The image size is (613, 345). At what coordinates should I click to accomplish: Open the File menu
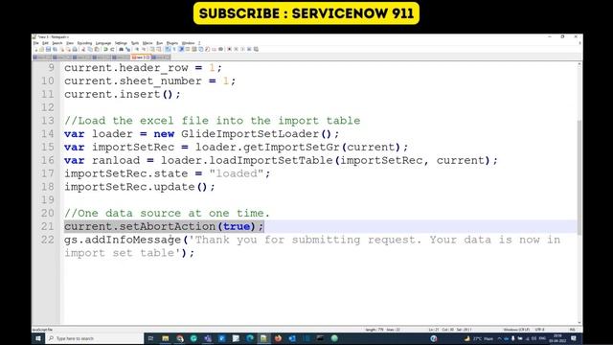click(x=36, y=43)
